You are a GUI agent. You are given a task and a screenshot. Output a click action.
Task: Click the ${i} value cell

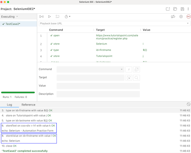(x=145, y=50)
